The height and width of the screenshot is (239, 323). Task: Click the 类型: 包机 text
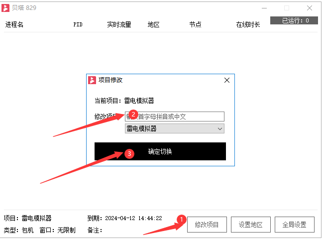click(18, 230)
